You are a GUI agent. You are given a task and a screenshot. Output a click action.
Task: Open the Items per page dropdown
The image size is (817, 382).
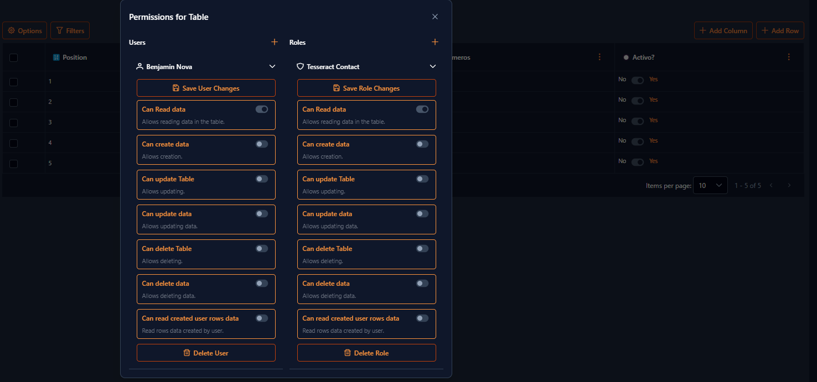710,185
